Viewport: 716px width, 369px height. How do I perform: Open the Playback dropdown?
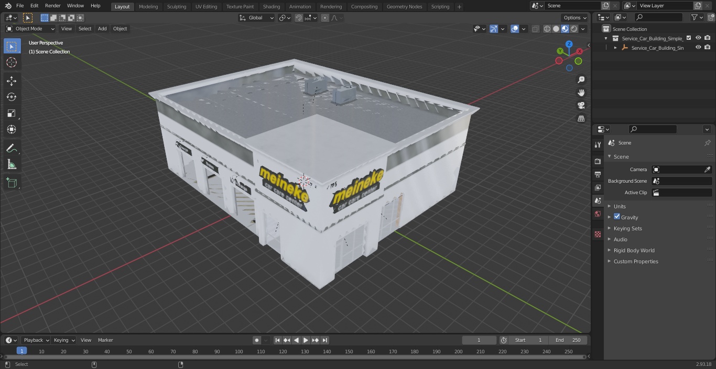point(36,340)
